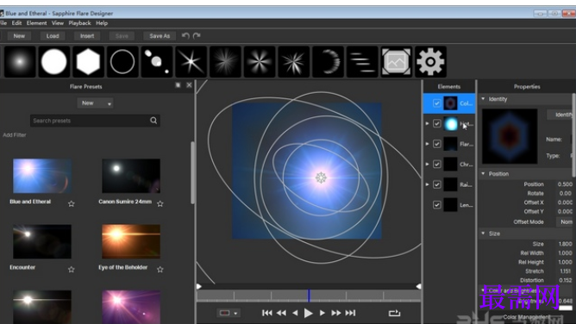Add the crescent arc element
The height and width of the screenshot is (324, 576).
328,62
